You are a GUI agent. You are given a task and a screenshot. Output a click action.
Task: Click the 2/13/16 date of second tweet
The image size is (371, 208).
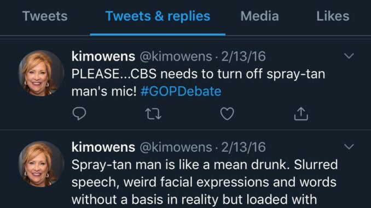click(244, 147)
